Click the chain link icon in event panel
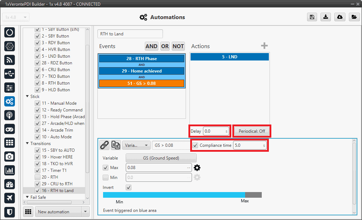The height and width of the screenshot is (220, 362). pos(104,145)
